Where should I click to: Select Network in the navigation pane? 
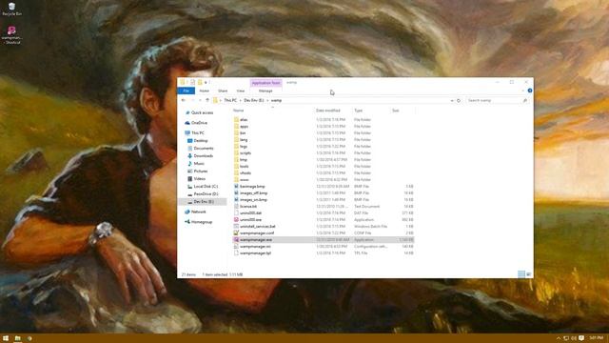(x=195, y=212)
